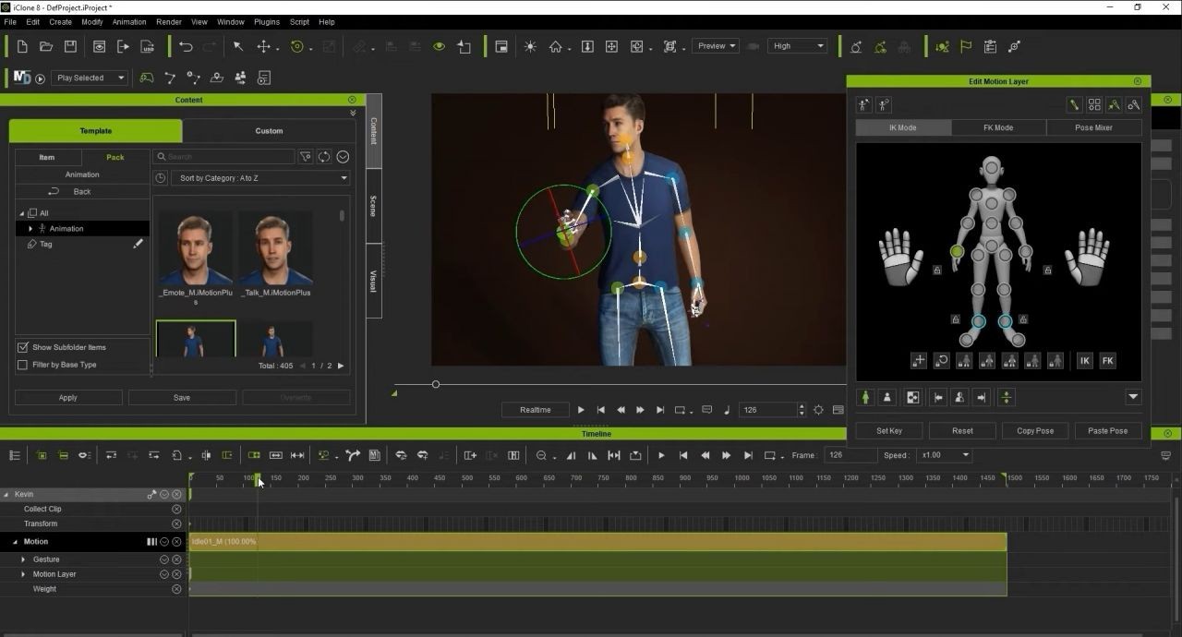This screenshot has height=637, width=1182.
Task: Click the FK button below body dummy
Action: click(1107, 361)
